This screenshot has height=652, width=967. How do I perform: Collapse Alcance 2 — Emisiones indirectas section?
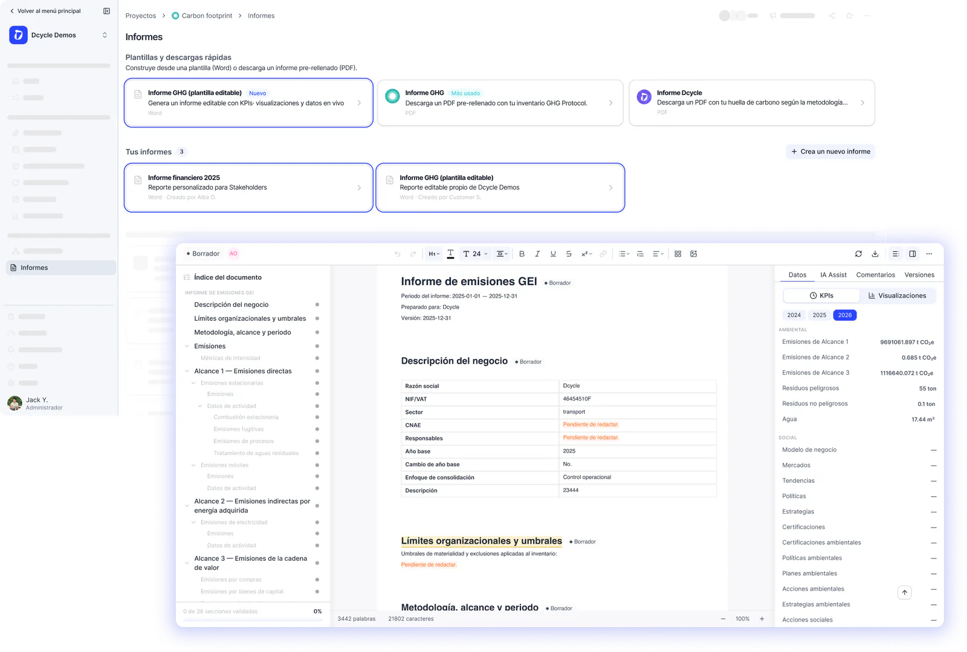click(187, 506)
